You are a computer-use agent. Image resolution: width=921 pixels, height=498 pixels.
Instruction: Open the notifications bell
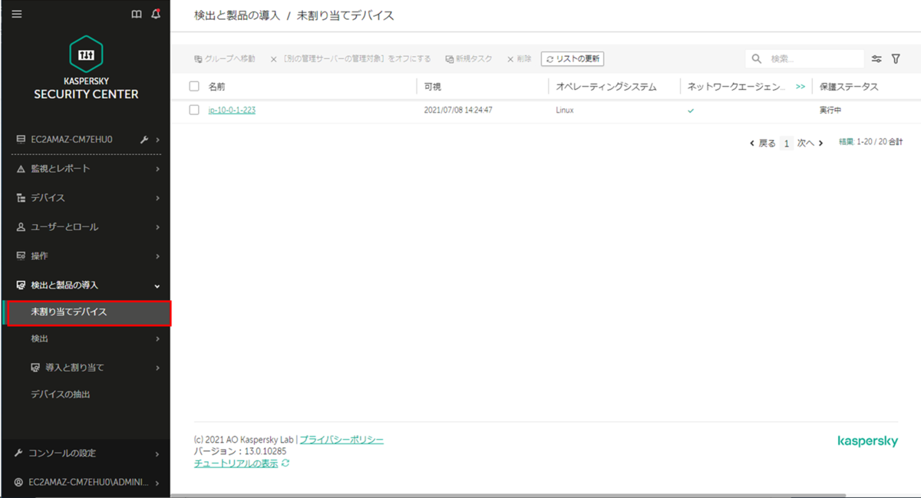156,14
